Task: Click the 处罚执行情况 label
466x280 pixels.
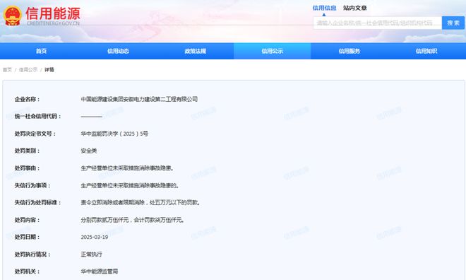Action: [32, 255]
